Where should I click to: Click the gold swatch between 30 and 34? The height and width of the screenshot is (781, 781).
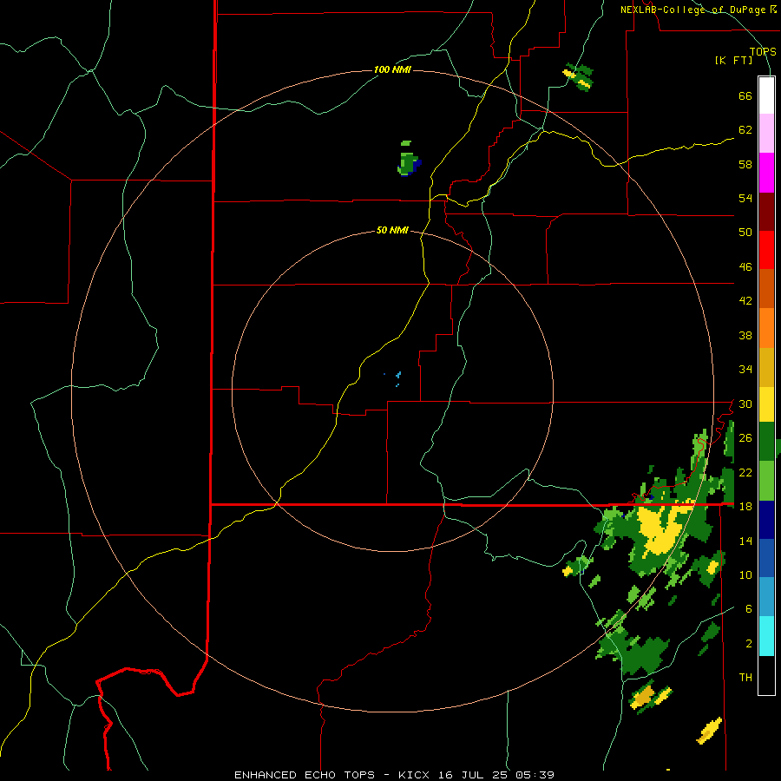tap(766, 368)
